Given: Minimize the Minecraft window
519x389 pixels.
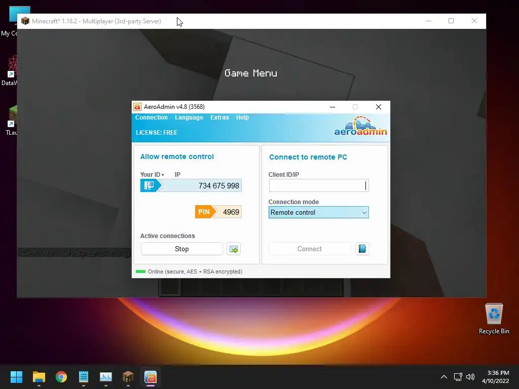Looking at the screenshot, I should tap(428, 21).
